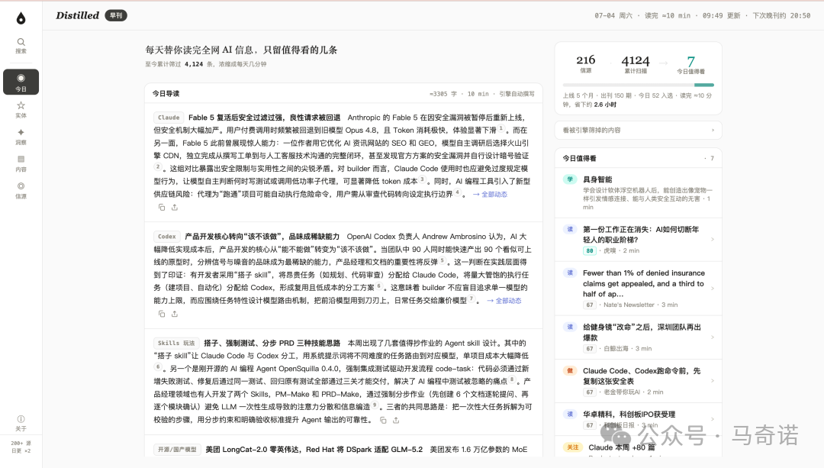Click the Nate's Newsletter source name
824x468 pixels.
pyautogui.click(x=629, y=305)
